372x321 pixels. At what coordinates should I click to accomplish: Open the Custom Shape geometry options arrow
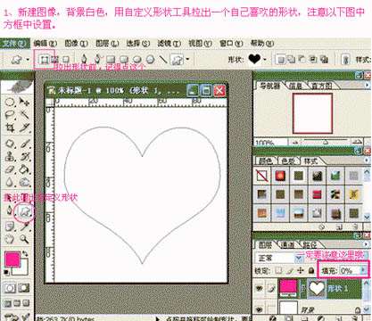click(187, 59)
